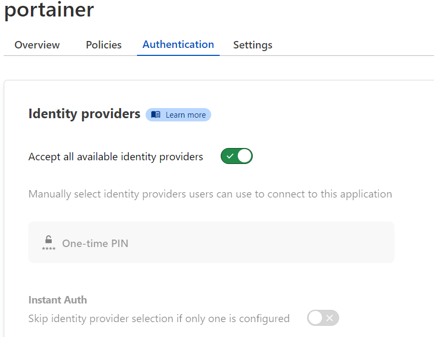The image size is (434, 337).
Task: Go to the Settings tab
Action: pyautogui.click(x=253, y=45)
